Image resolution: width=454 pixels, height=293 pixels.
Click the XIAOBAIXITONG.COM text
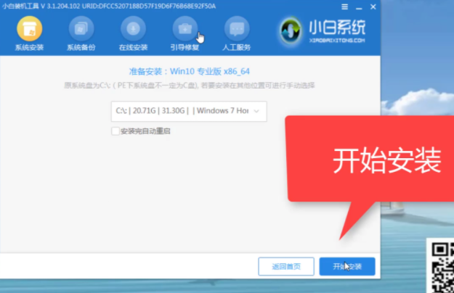337,41
